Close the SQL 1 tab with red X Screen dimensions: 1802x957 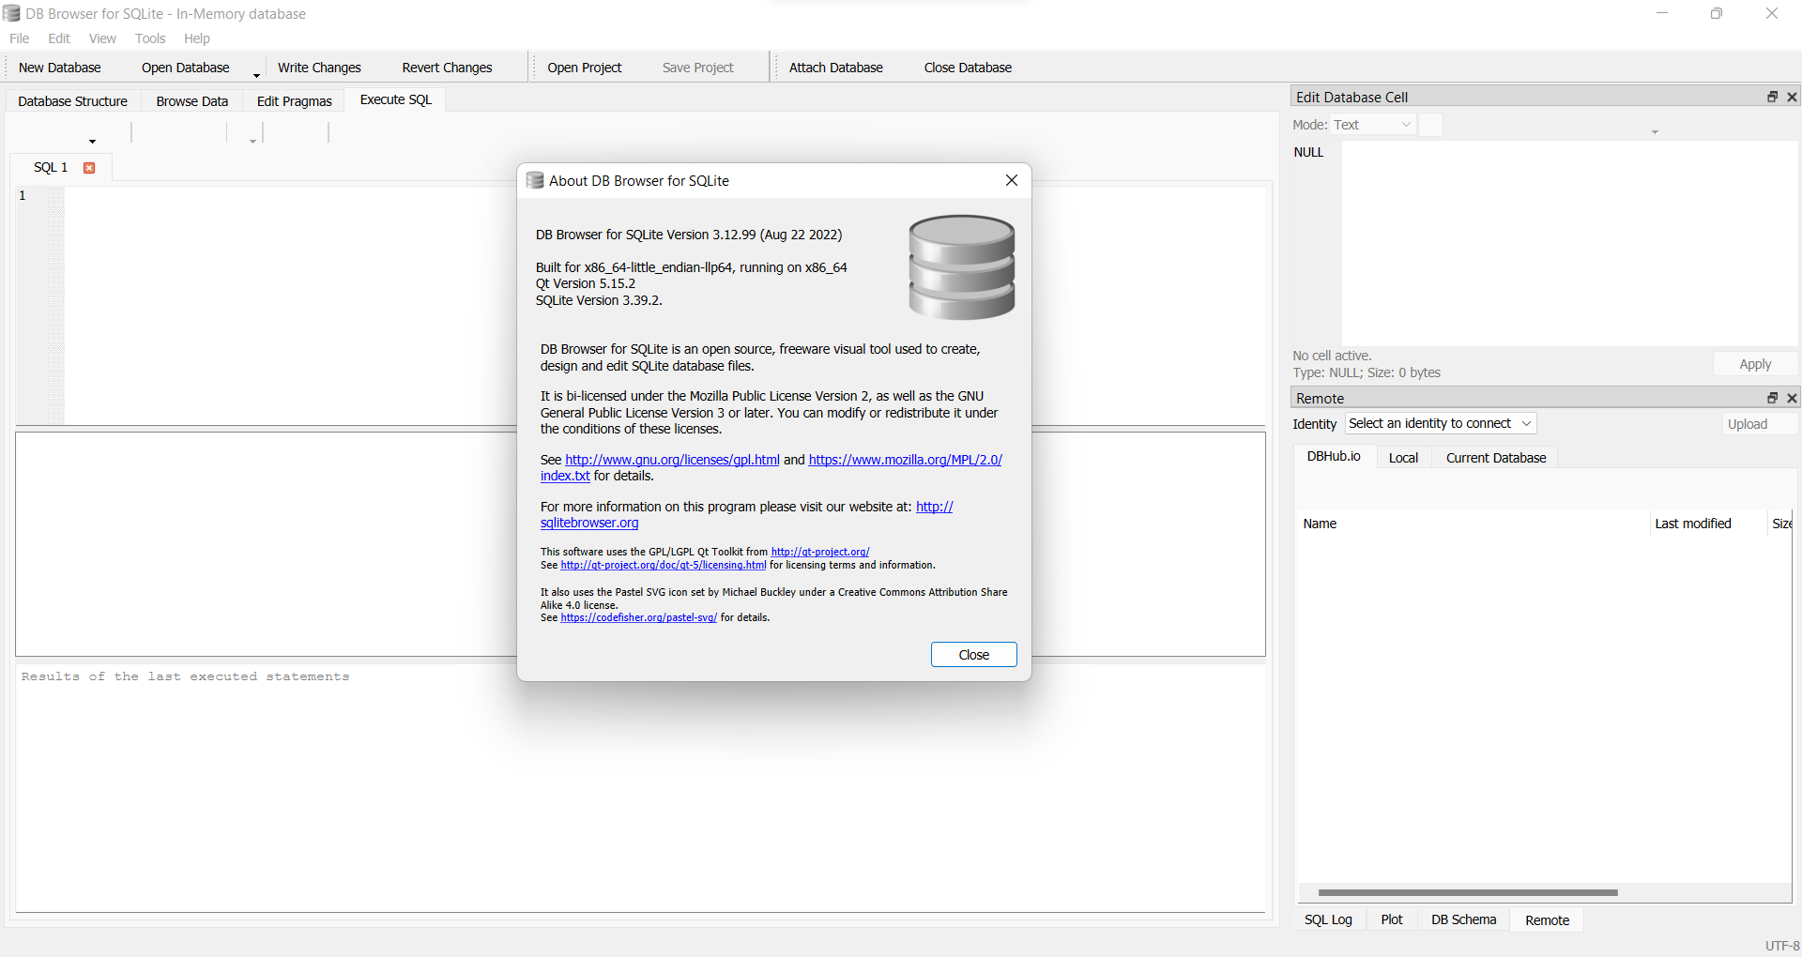point(89,168)
